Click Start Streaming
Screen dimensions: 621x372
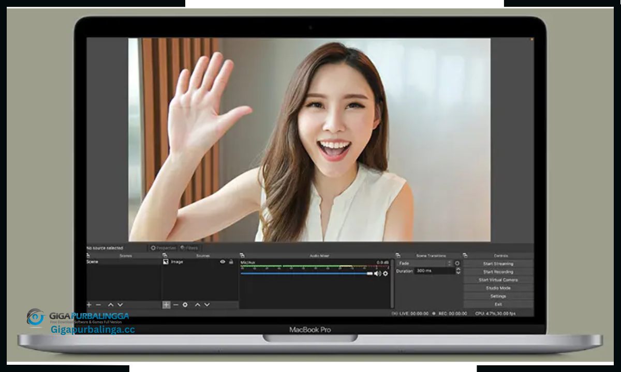(x=498, y=263)
